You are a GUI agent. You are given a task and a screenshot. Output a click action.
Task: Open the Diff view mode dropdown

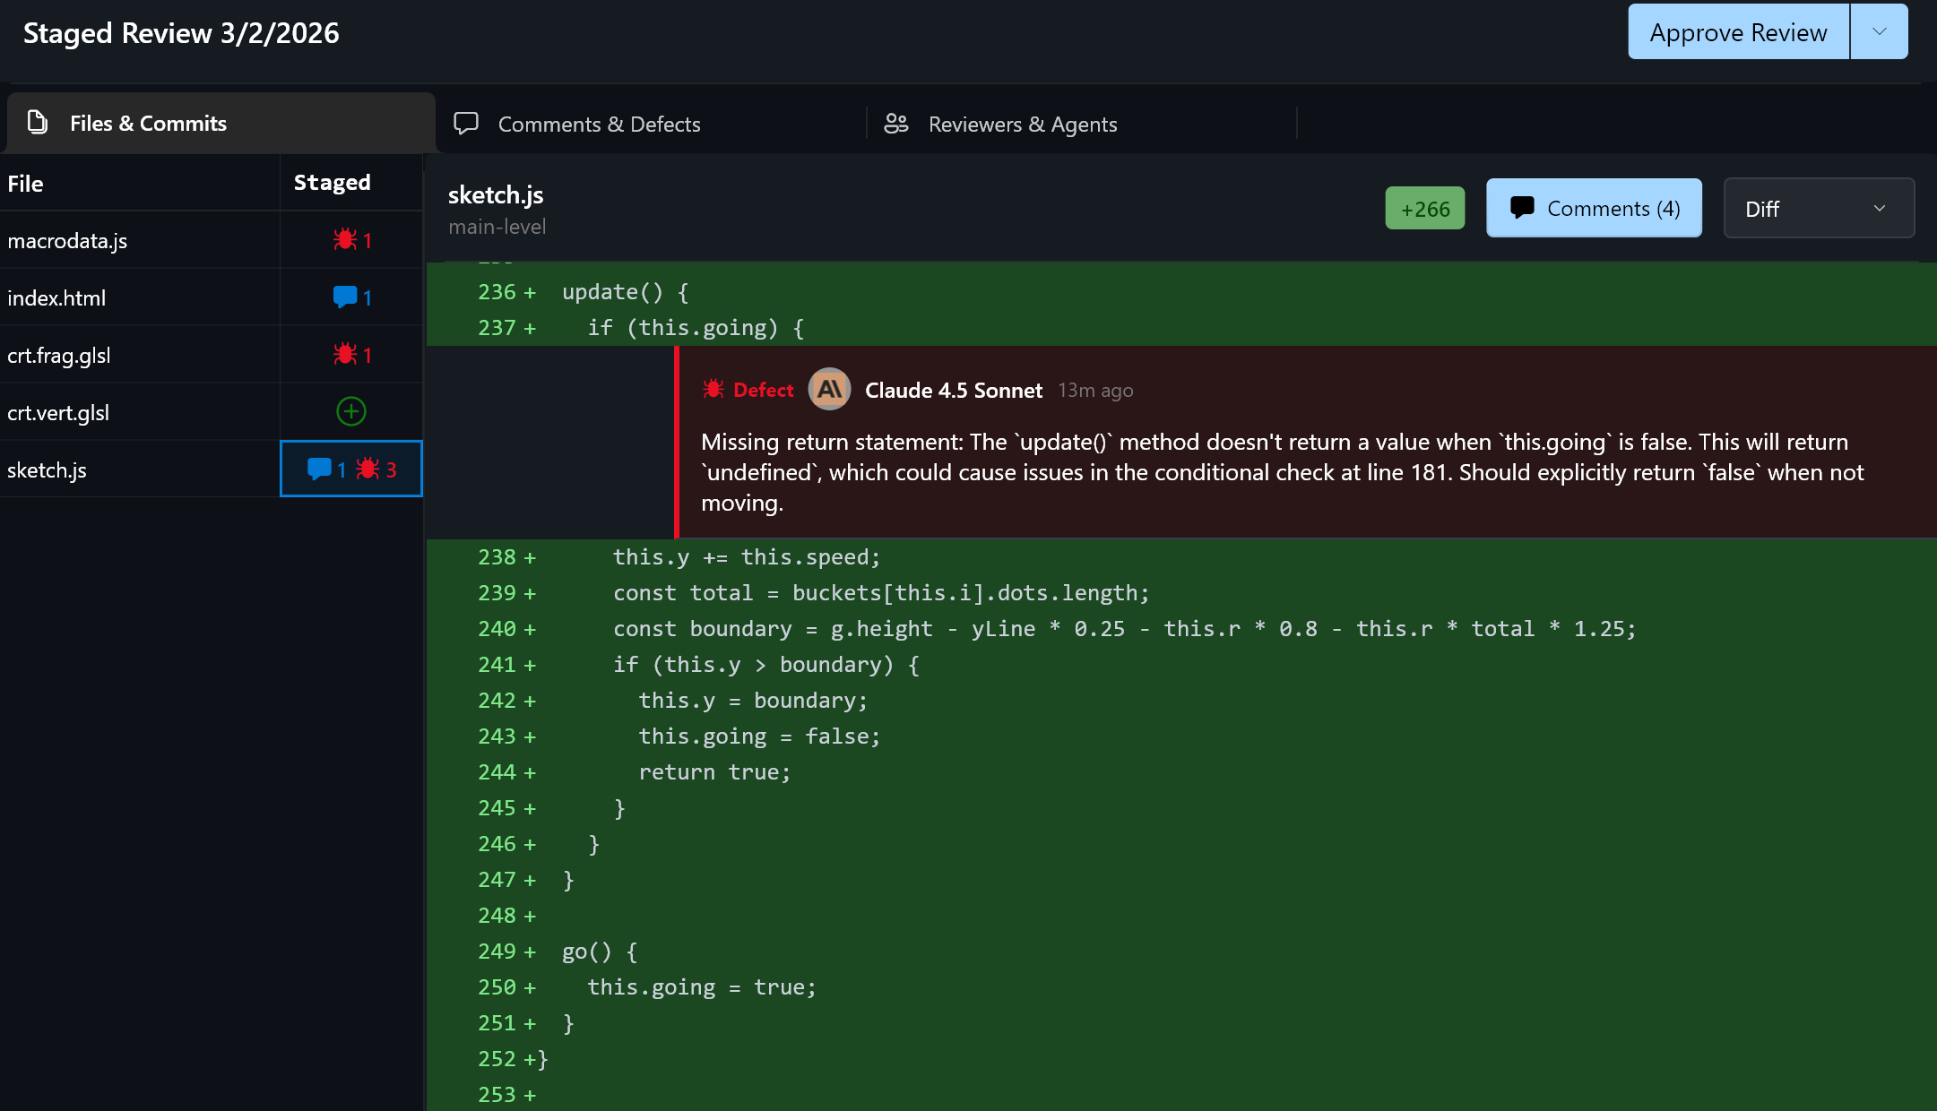pos(1818,208)
